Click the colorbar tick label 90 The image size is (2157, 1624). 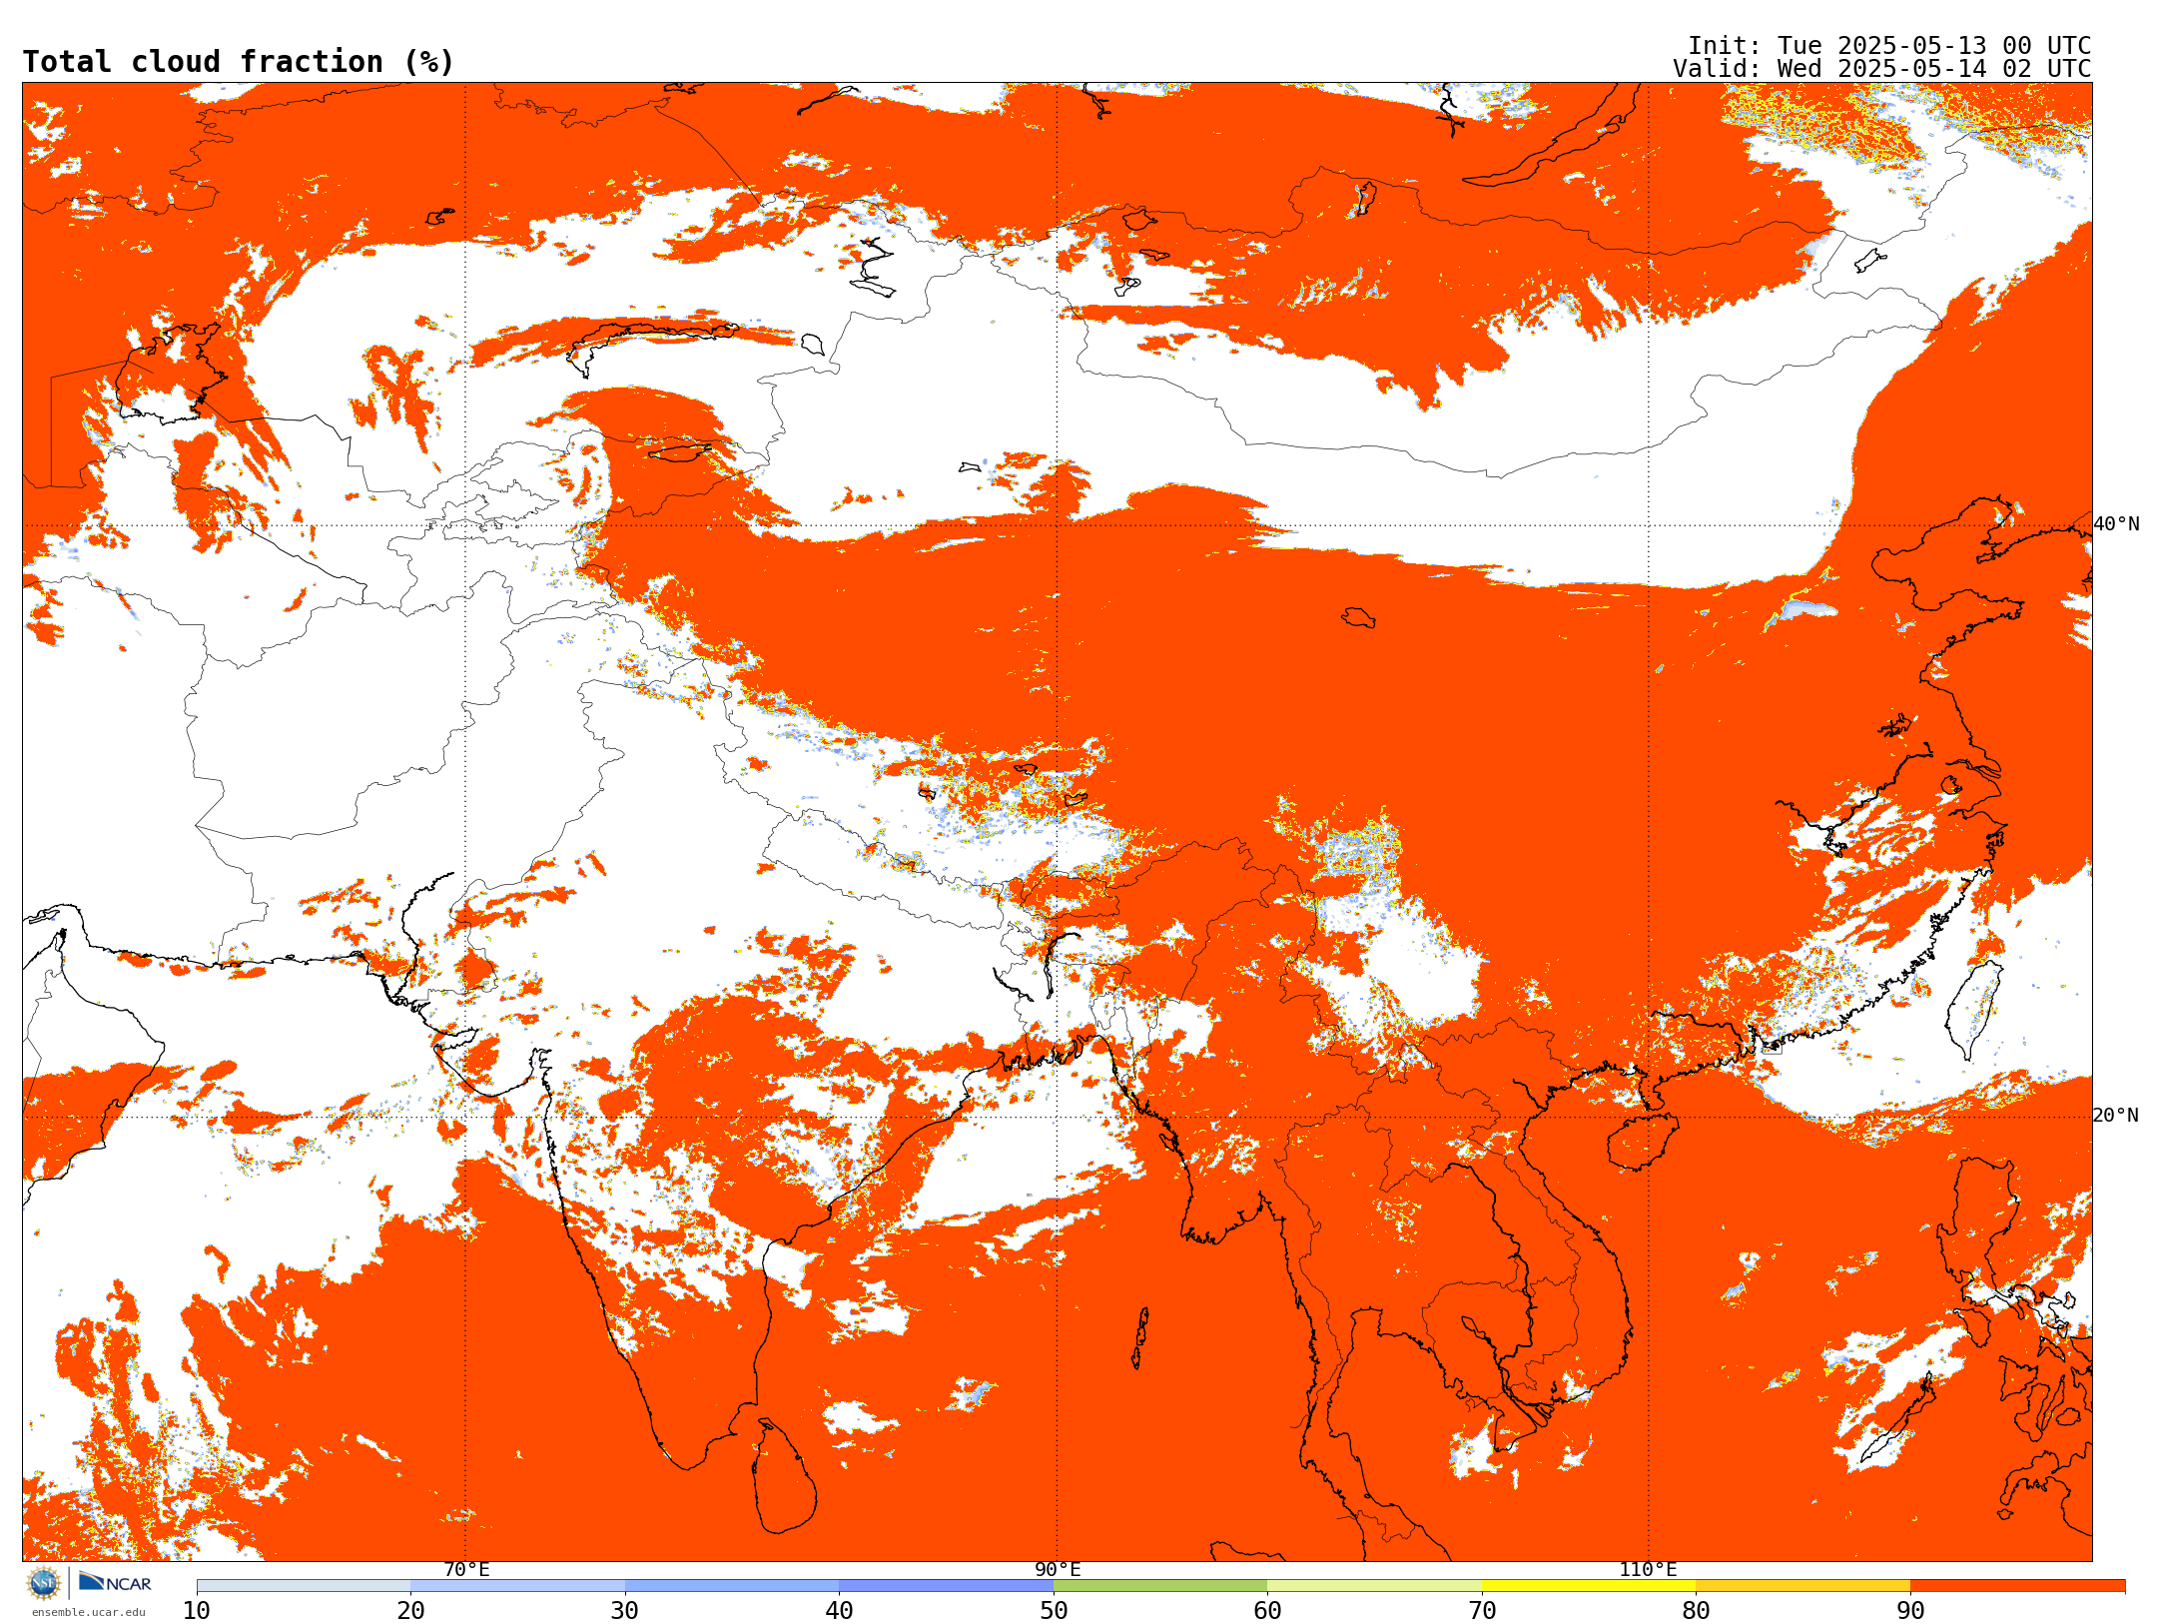[1910, 1611]
